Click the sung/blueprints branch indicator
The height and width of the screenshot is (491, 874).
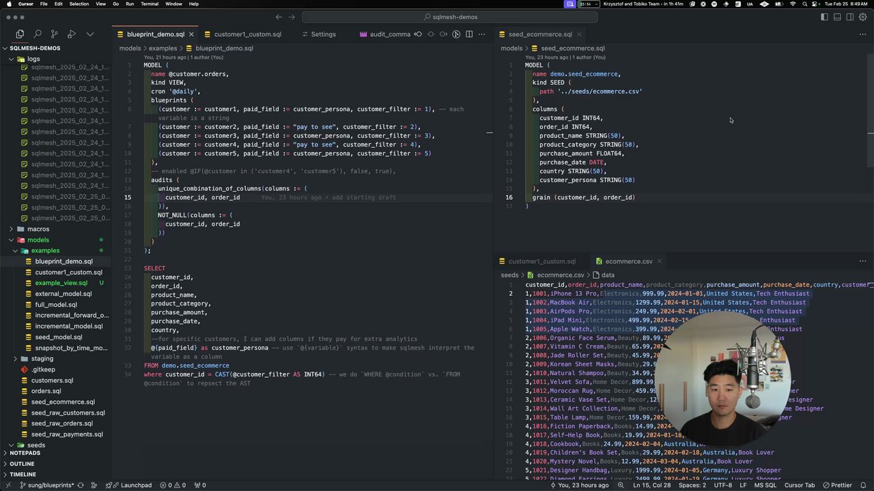pyautogui.click(x=46, y=485)
